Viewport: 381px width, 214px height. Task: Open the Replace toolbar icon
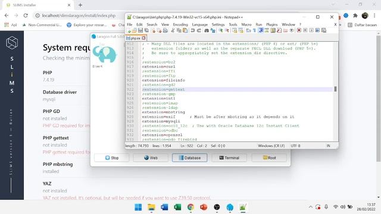(213, 30)
